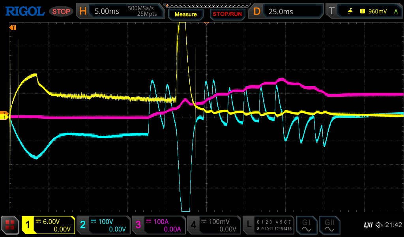Click the red STOP status indicator
The height and width of the screenshot is (237, 404).
pyautogui.click(x=61, y=11)
